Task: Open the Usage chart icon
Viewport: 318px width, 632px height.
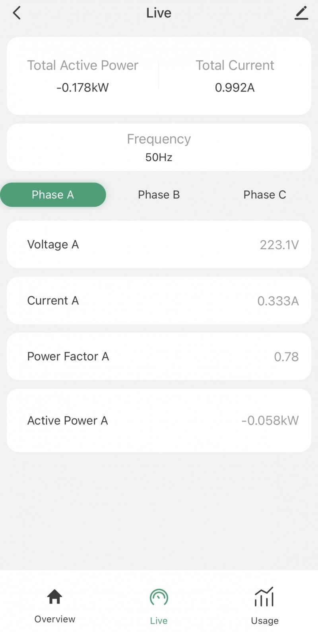Action: click(x=264, y=597)
